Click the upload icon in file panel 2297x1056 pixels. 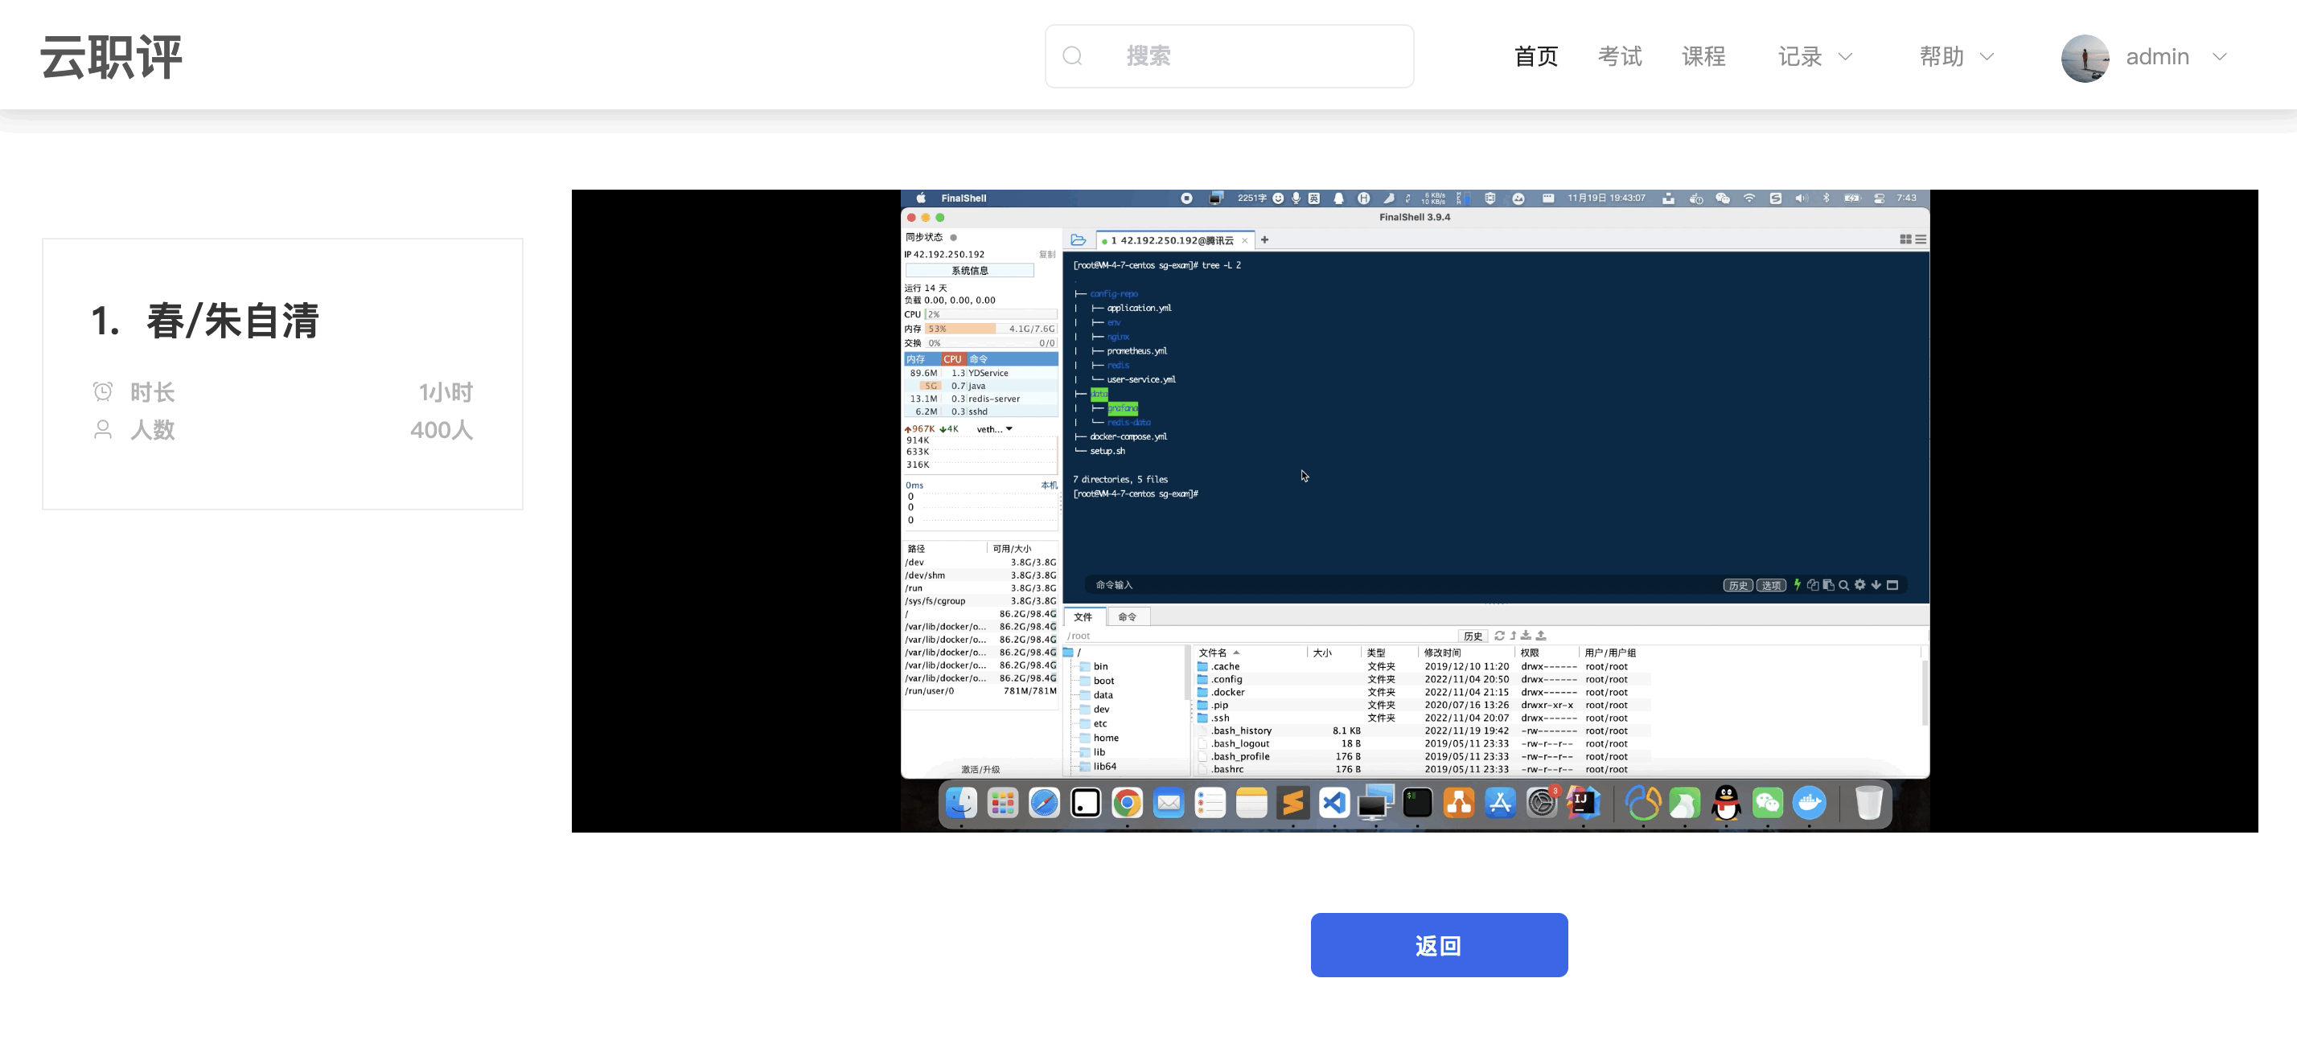1541,636
